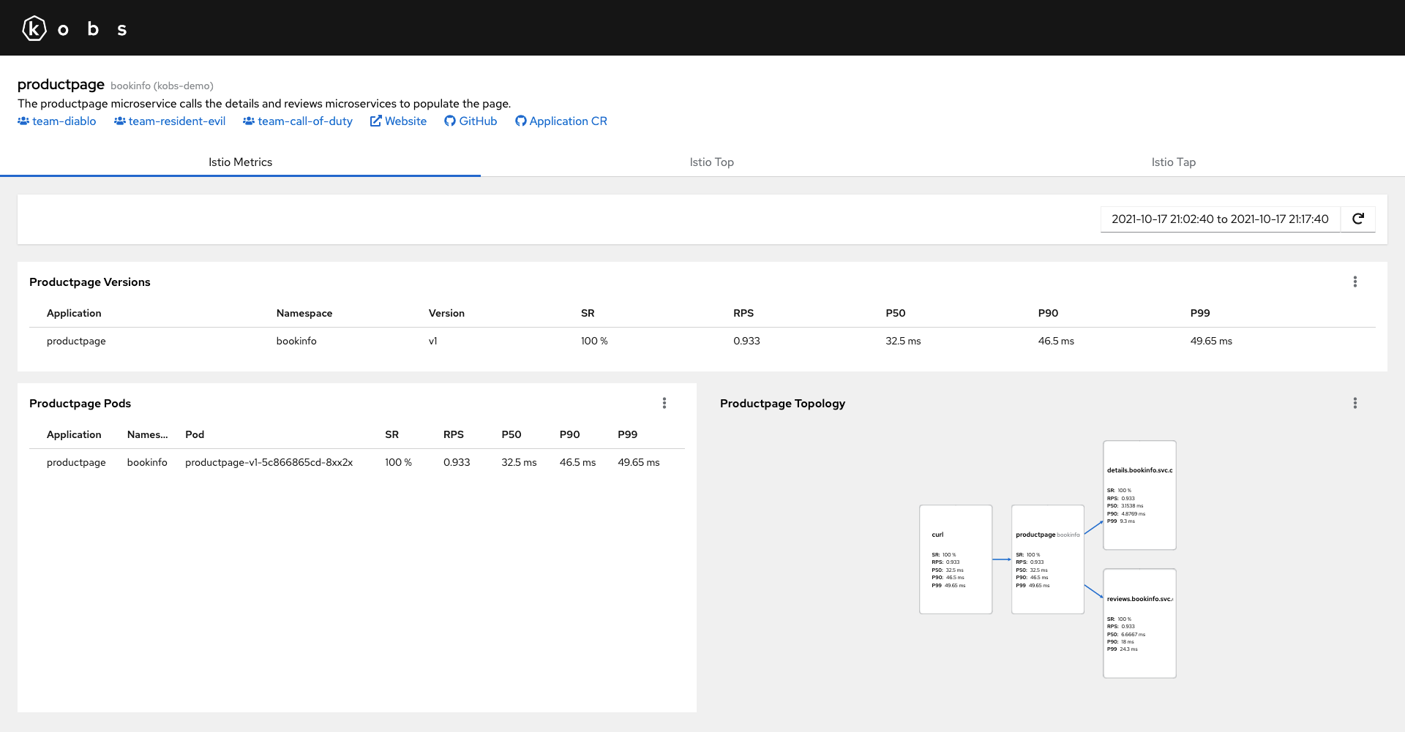Click the kobs logo icon
The height and width of the screenshot is (732, 1405).
coord(34,29)
